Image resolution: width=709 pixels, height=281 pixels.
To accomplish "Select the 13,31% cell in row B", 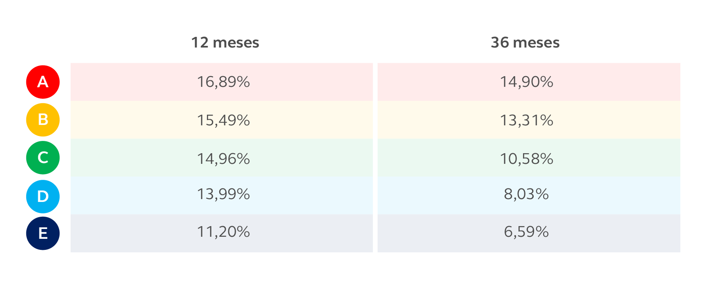I will (x=526, y=120).
